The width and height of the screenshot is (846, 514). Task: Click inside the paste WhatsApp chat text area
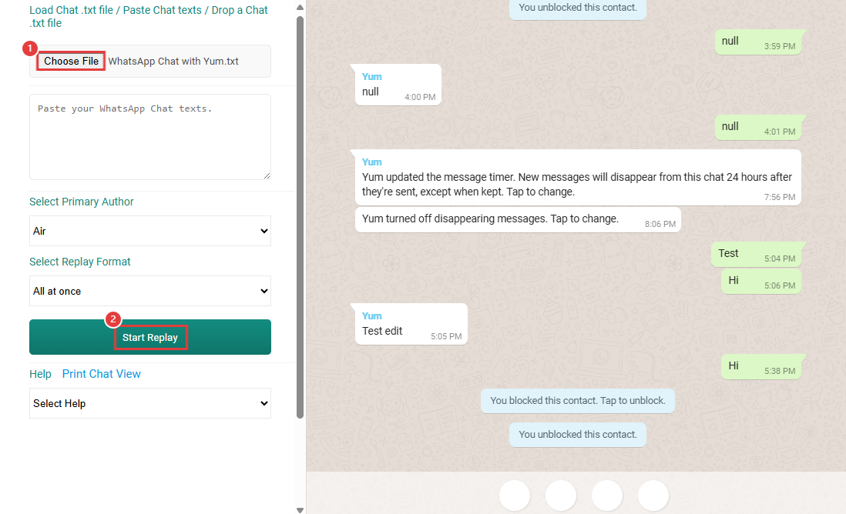coord(149,137)
